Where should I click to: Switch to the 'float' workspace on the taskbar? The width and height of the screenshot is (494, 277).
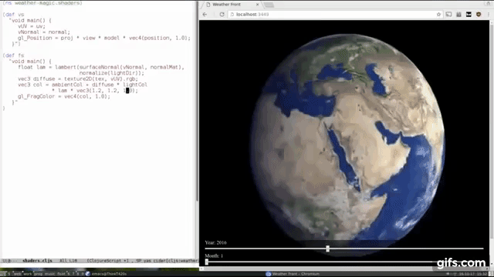point(61,274)
